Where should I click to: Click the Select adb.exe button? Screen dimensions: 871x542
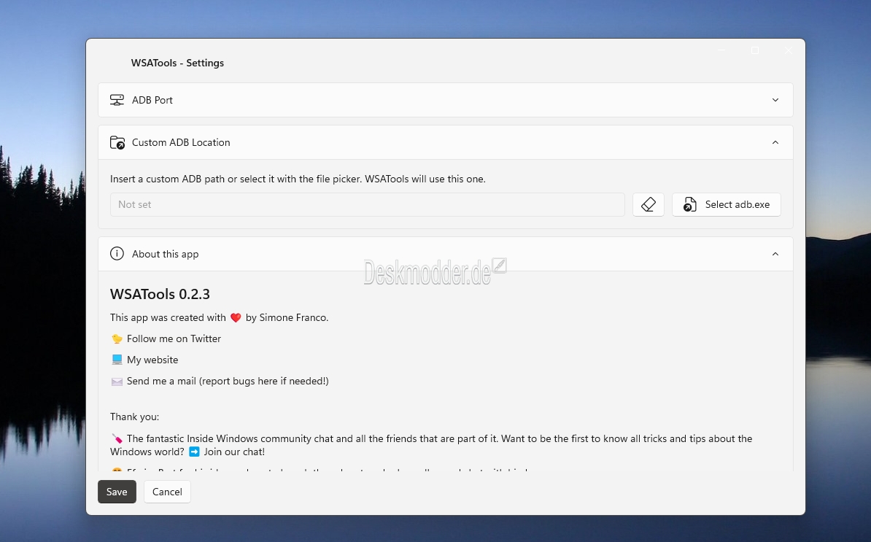point(726,204)
